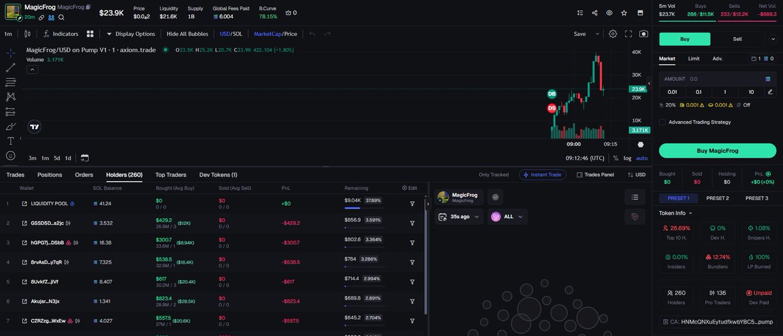Copy the MagicFrog token name
The image size is (783, 336).
click(88, 7)
